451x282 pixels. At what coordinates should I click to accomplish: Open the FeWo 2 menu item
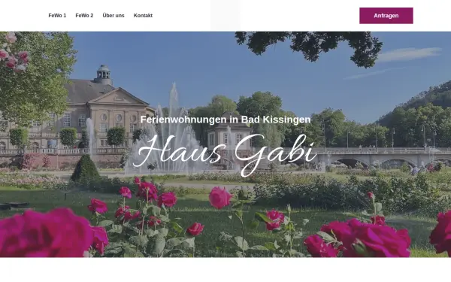[84, 16]
